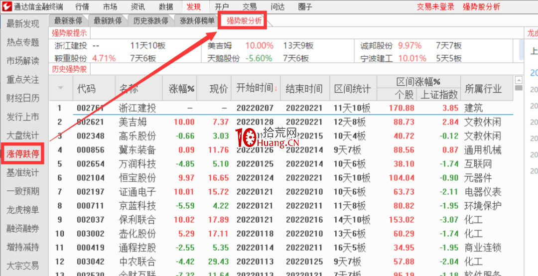Click 浙江建投 in strong stock hints
538x276 pixels.
pyautogui.click(x=71, y=46)
